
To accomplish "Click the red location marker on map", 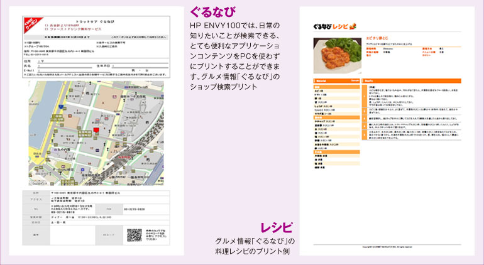I will [x=96, y=130].
